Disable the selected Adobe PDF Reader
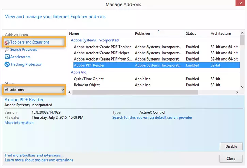The height and width of the screenshot is (168, 247). 231,147
